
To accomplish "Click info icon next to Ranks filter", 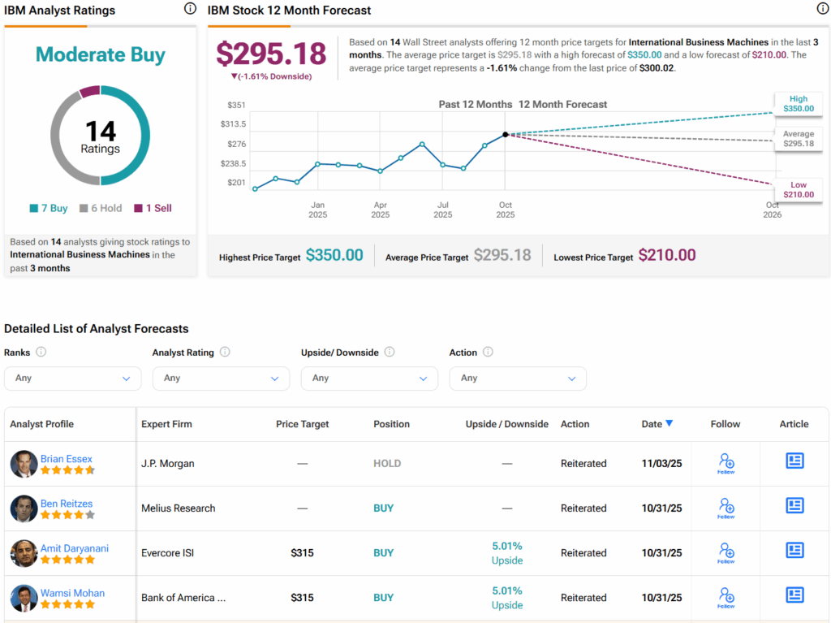I will 41,353.
